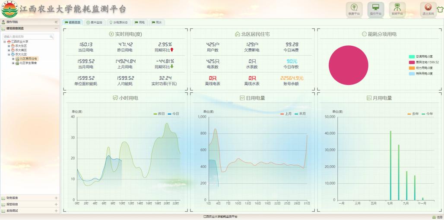
Task: Open the 系统平台 system platform icon
Action: [397, 9]
